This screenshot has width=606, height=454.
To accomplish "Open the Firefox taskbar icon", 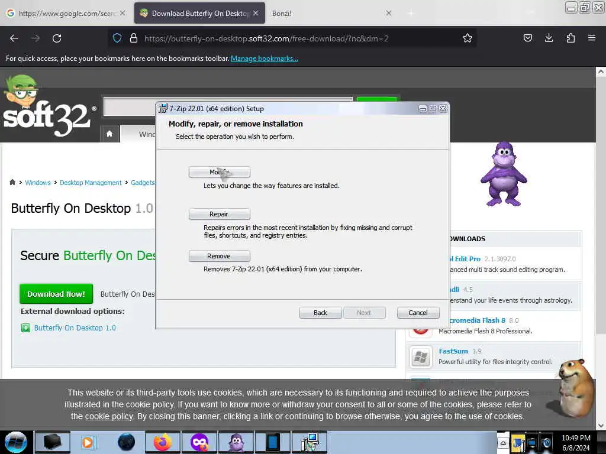I will coord(163,442).
